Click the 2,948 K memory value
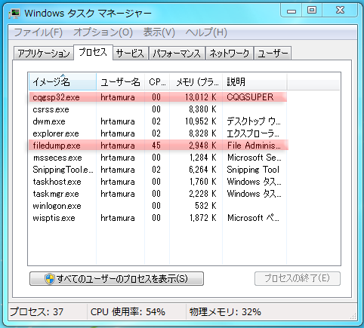The width and height of the screenshot is (364, 328). tap(202, 146)
